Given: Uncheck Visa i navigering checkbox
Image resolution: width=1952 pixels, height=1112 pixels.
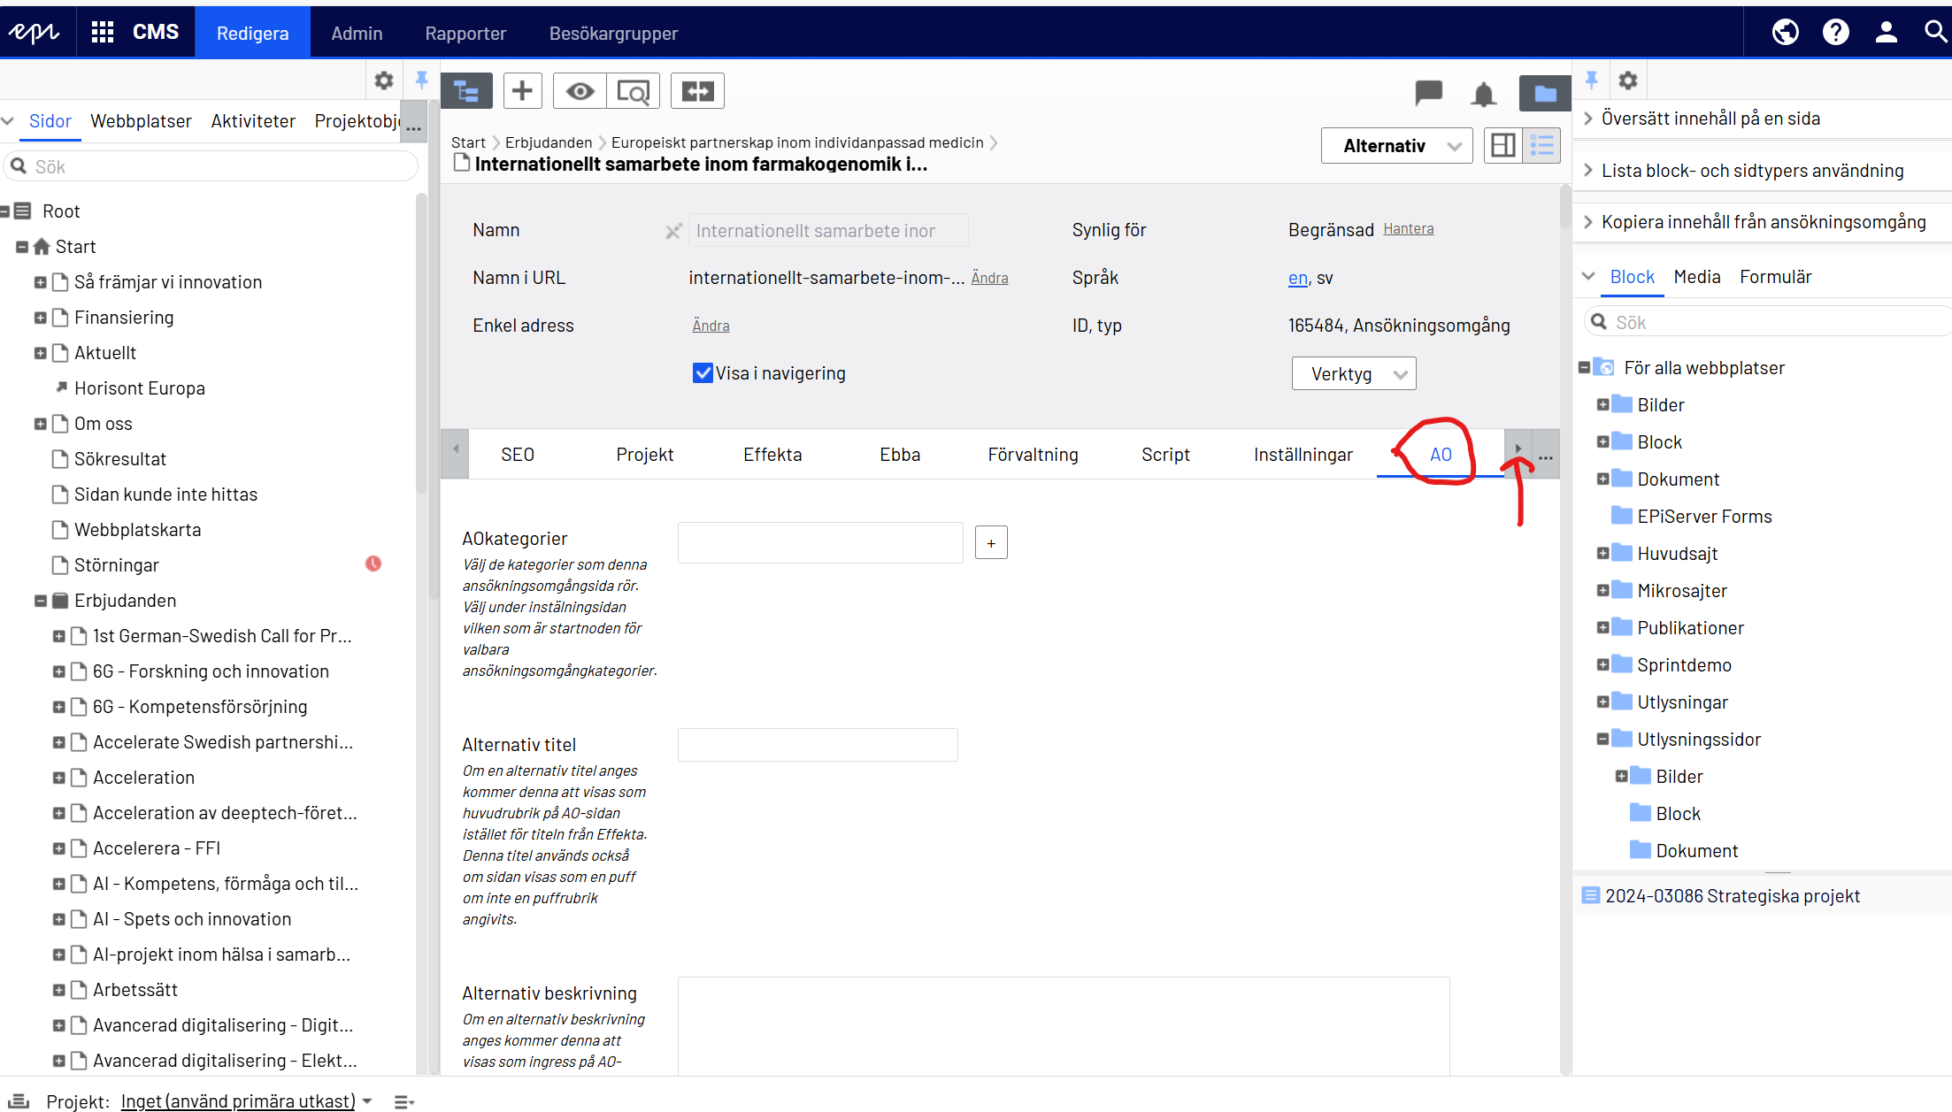Looking at the screenshot, I should tap(703, 373).
